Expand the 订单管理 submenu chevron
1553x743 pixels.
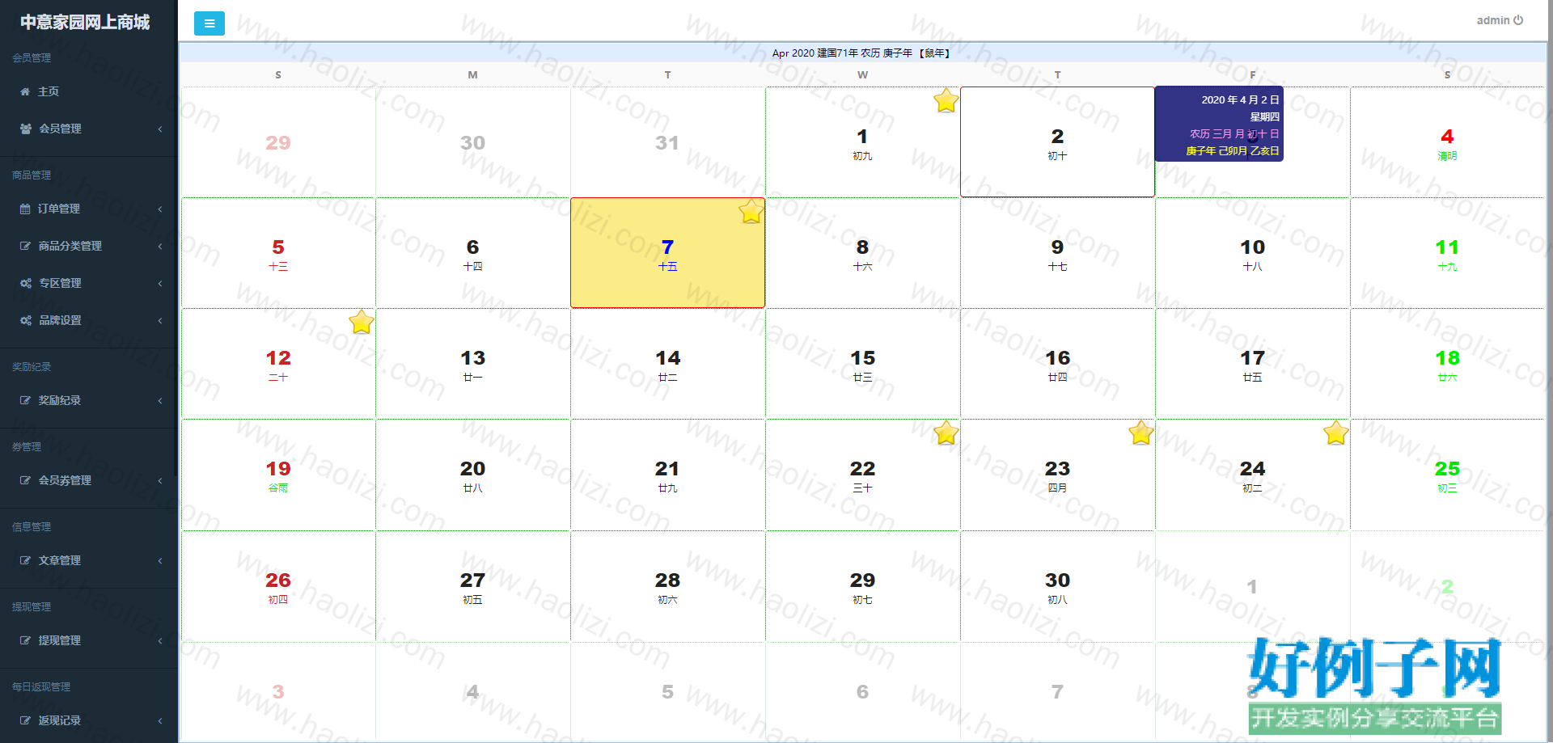(x=160, y=209)
